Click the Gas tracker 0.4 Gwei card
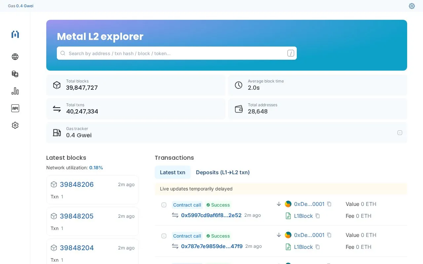The width and height of the screenshot is (423, 264). click(x=227, y=133)
